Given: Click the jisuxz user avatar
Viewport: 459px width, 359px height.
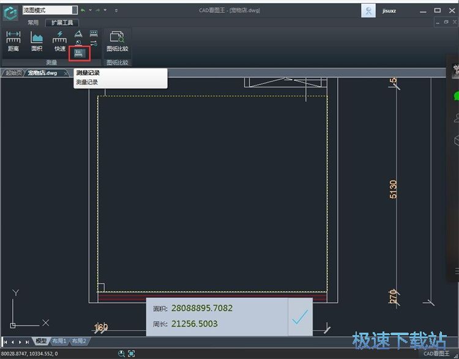Looking at the screenshot, I should point(368,10).
